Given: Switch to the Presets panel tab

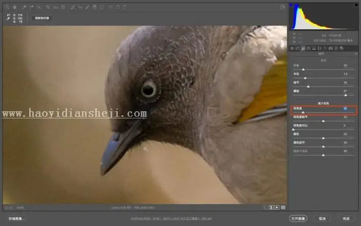Looking at the screenshot, I should (x=336, y=48).
